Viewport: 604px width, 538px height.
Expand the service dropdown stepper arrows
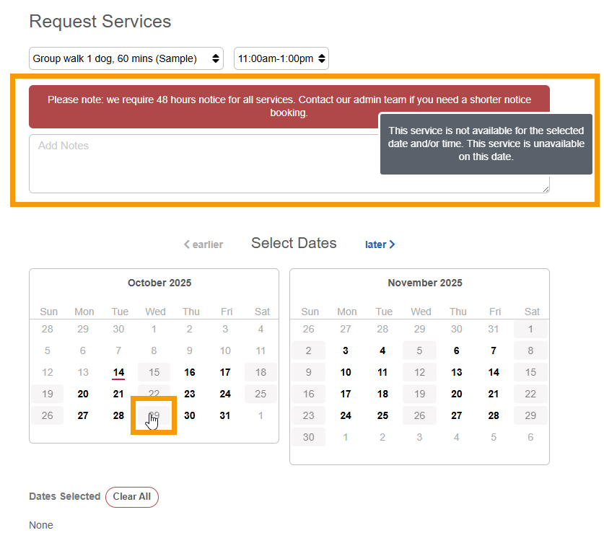(216, 58)
